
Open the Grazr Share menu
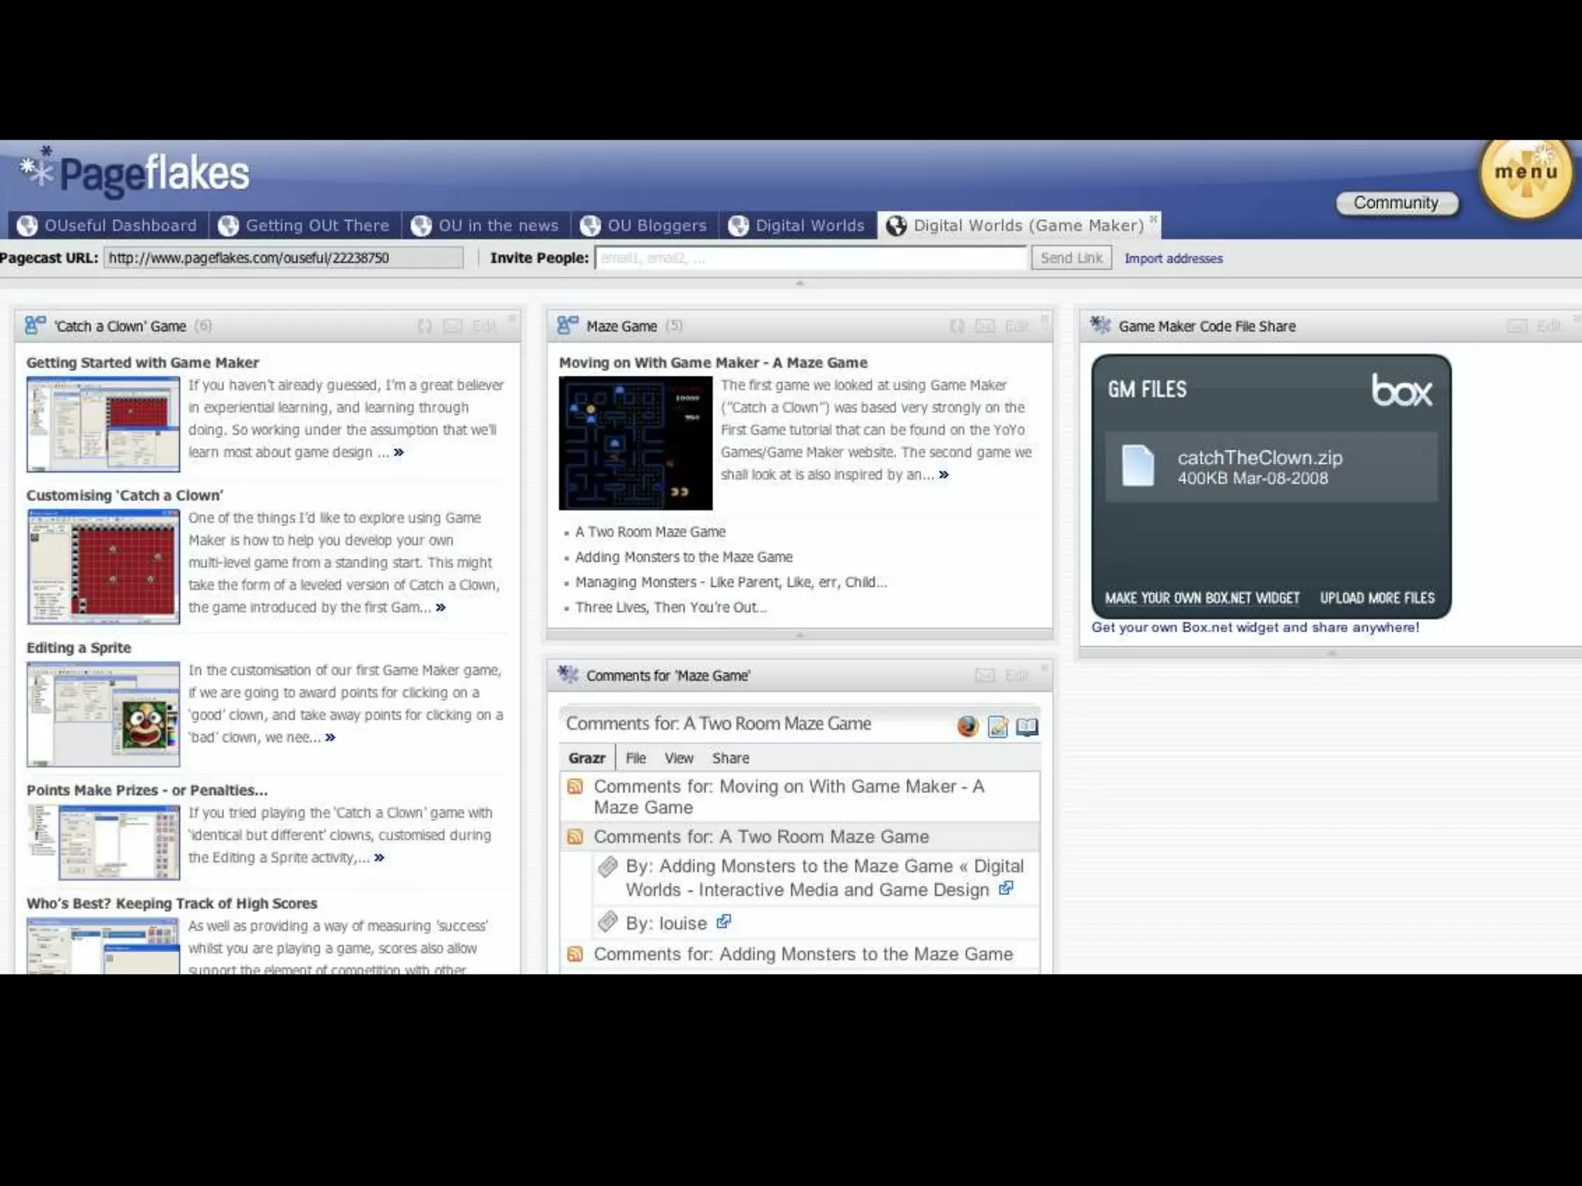tap(730, 758)
